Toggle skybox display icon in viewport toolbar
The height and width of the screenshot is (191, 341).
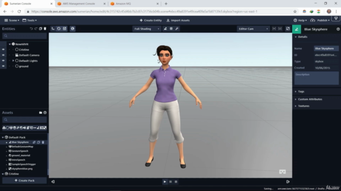pos(165,29)
